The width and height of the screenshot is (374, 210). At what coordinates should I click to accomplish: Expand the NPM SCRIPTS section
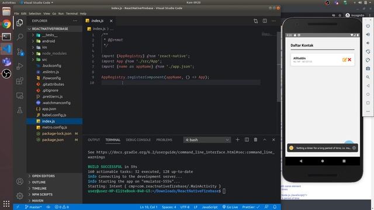[54, 194]
